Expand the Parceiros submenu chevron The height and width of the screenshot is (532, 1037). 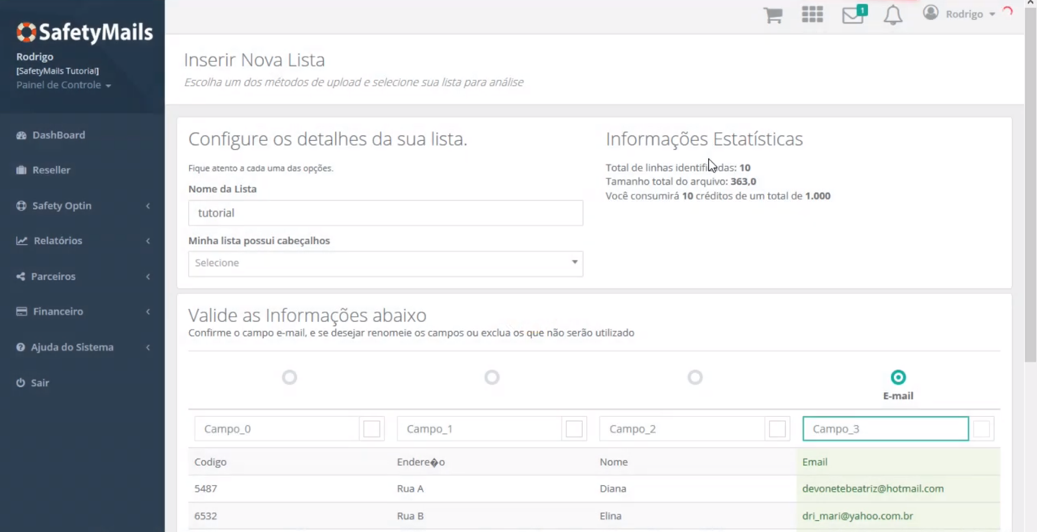[148, 277]
